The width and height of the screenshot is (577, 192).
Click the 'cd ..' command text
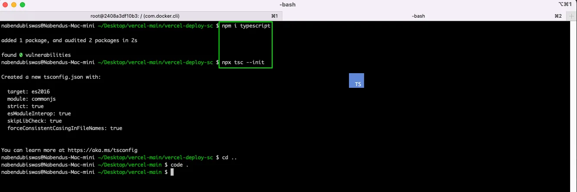pyautogui.click(x=229, y=158)
